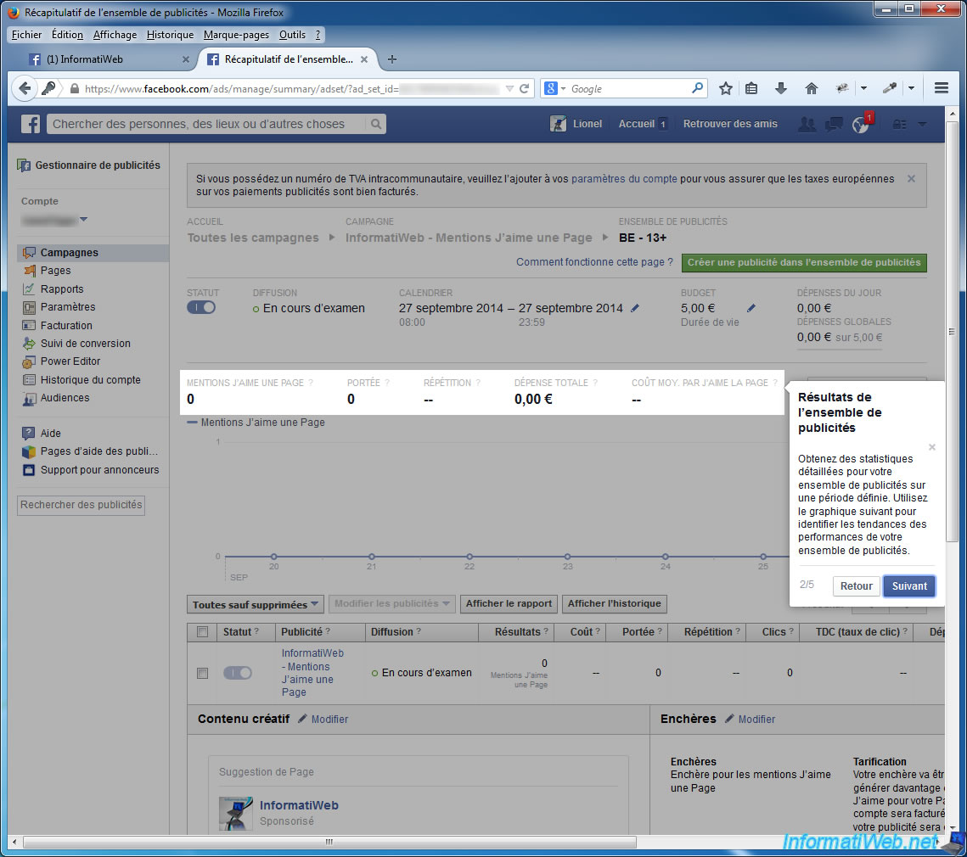This screenshot has width=967, height=857.
Task: Click Modifier next to Contenu créatif
Action: [329, 720]
